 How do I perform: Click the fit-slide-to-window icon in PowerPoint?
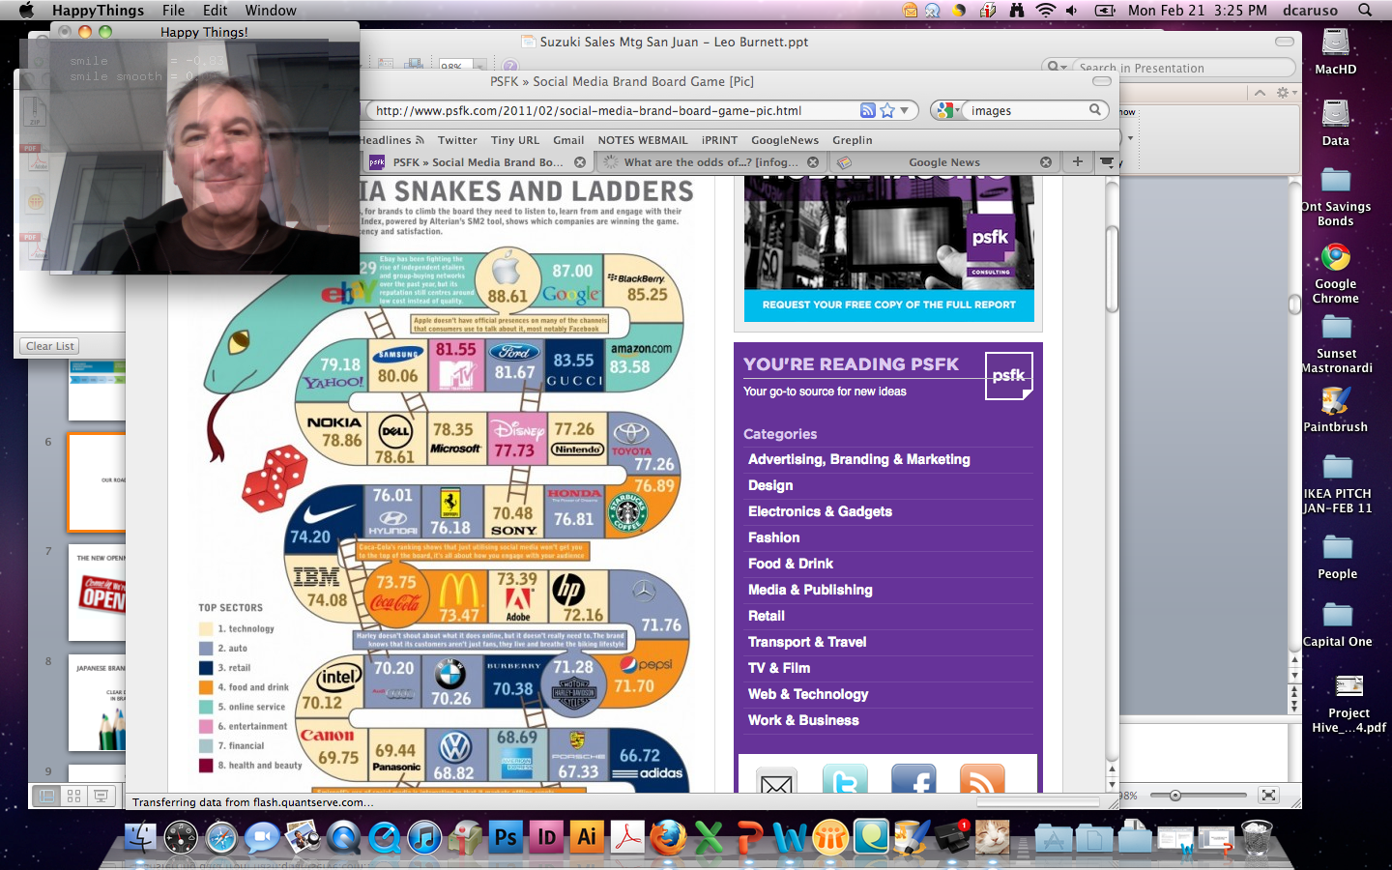[1268, 795]
